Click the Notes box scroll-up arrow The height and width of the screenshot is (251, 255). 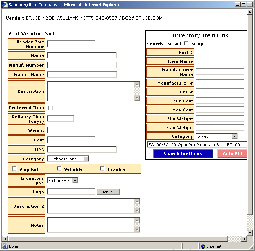[x=137, y=221]
